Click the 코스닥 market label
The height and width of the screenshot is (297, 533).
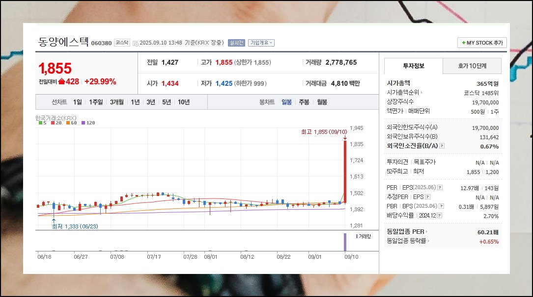coord(122,43)
